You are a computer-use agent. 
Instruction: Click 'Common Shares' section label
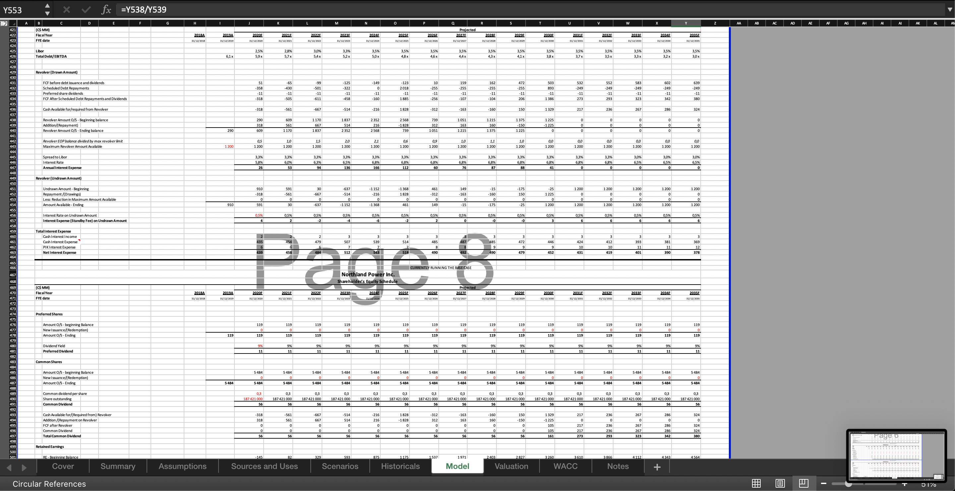48,362
